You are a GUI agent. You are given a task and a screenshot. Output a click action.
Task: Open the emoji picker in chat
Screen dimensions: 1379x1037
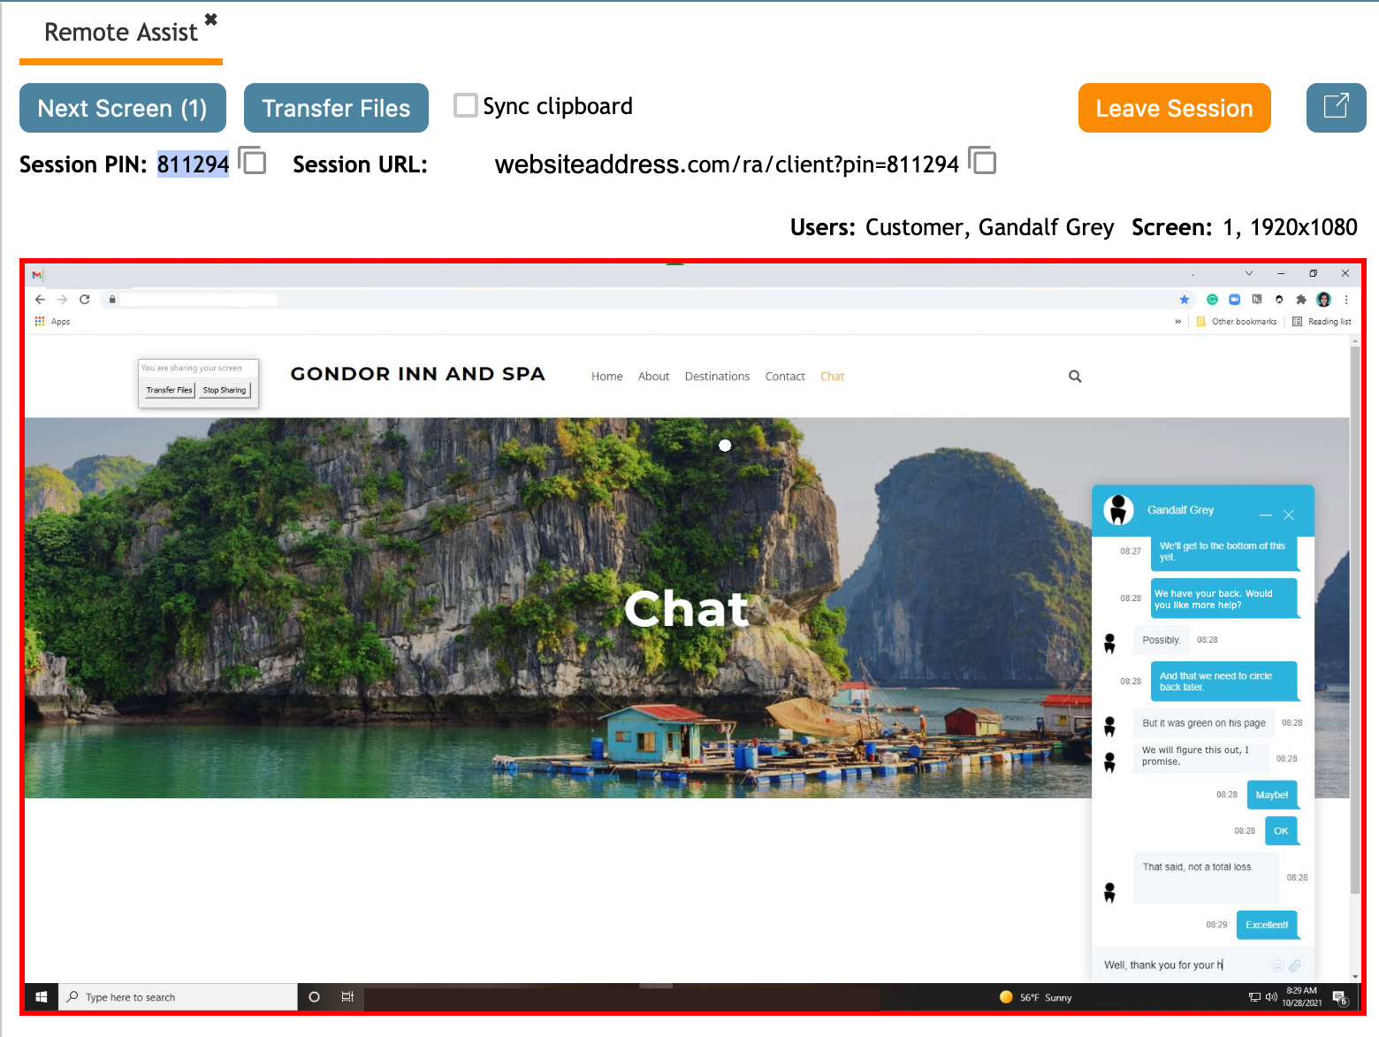click(x=1277, y=965)
